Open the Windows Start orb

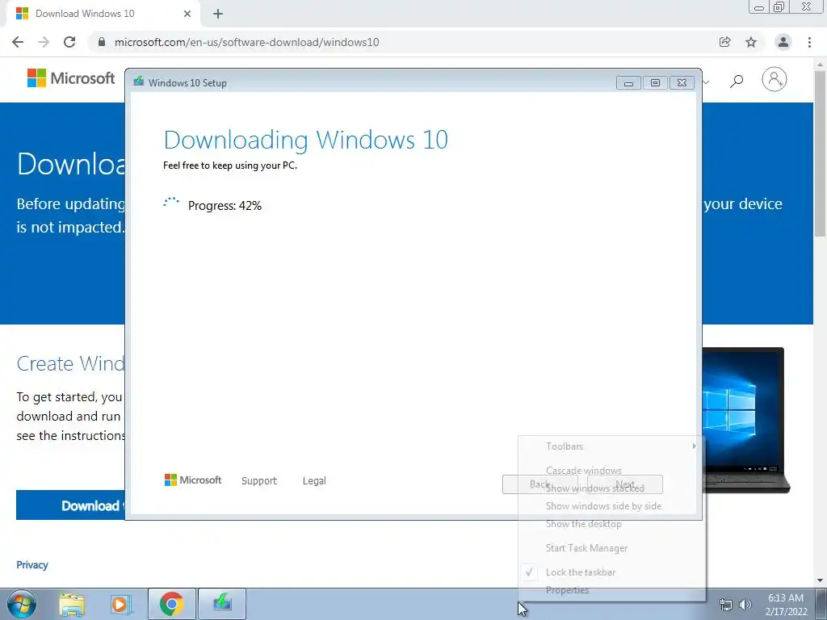pyautogui.click(x=22, y=604)
